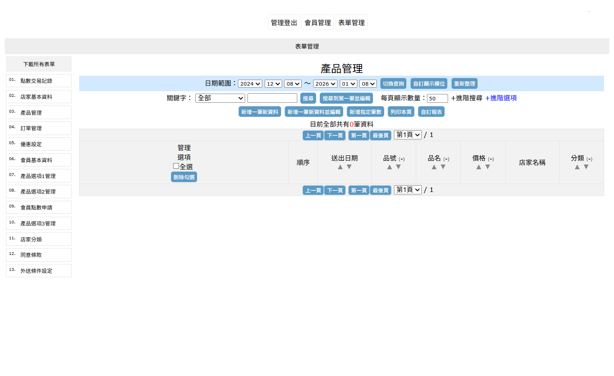The image size is (614, 376).
Task: Sort 品號 column descending with down arrow
Action: pyautogui.click(x=398, y=167)
